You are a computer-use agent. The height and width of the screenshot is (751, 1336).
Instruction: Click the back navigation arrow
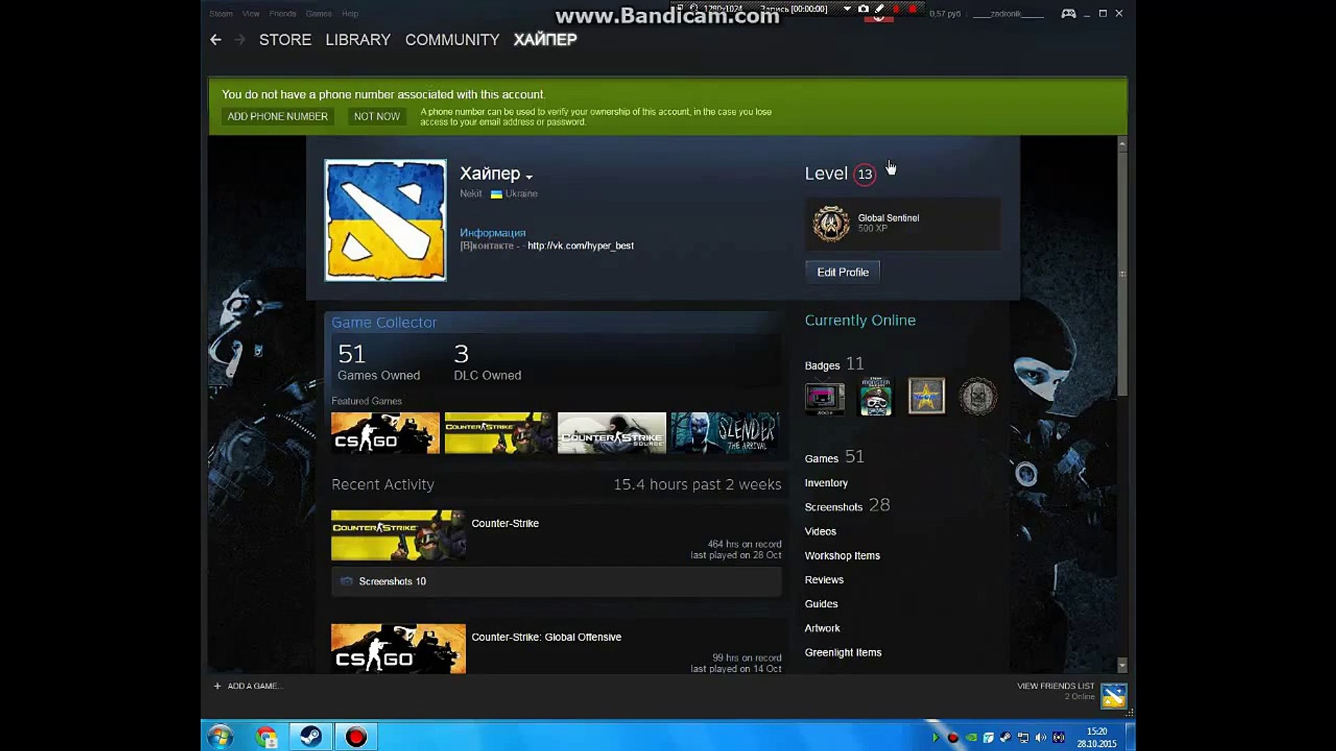coord(216,40)
